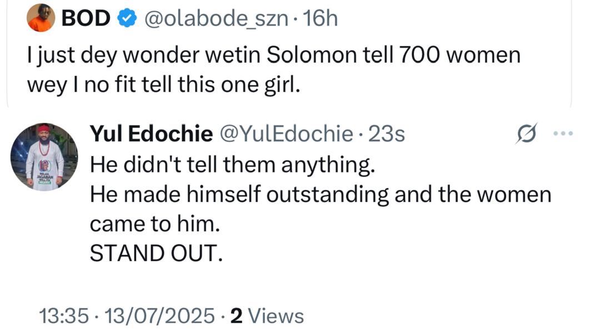Open the @YulEdochie handle link
The width and height of the screenshot is (600, 334).
287,134
